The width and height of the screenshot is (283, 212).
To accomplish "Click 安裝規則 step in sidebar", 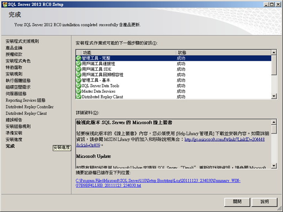I will (14, 74).
